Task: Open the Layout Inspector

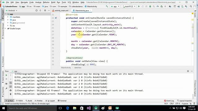Action: (x=184, y=101)
